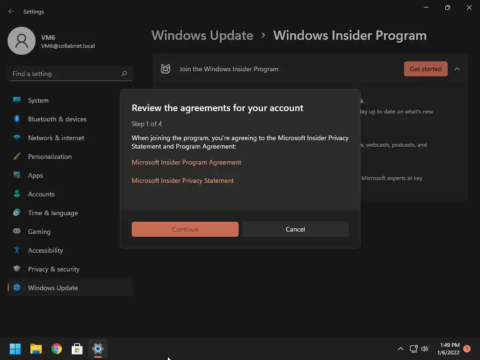Click the Apps grid icon in sidebar
Viewport: 480px width, 360px height.
click(x=17, y=175)
